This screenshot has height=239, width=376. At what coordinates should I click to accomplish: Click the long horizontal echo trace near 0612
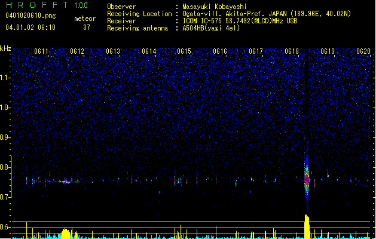(65, 182)
